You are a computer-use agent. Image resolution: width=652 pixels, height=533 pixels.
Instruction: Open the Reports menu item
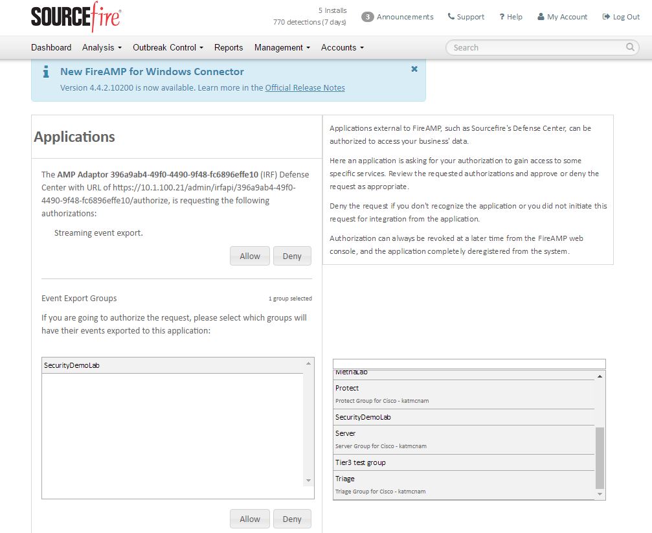229,47
